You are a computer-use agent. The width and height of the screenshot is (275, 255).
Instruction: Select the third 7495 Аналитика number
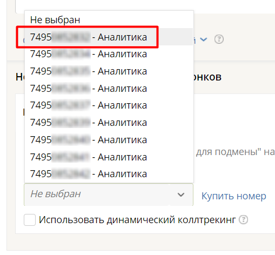point(109,71)
